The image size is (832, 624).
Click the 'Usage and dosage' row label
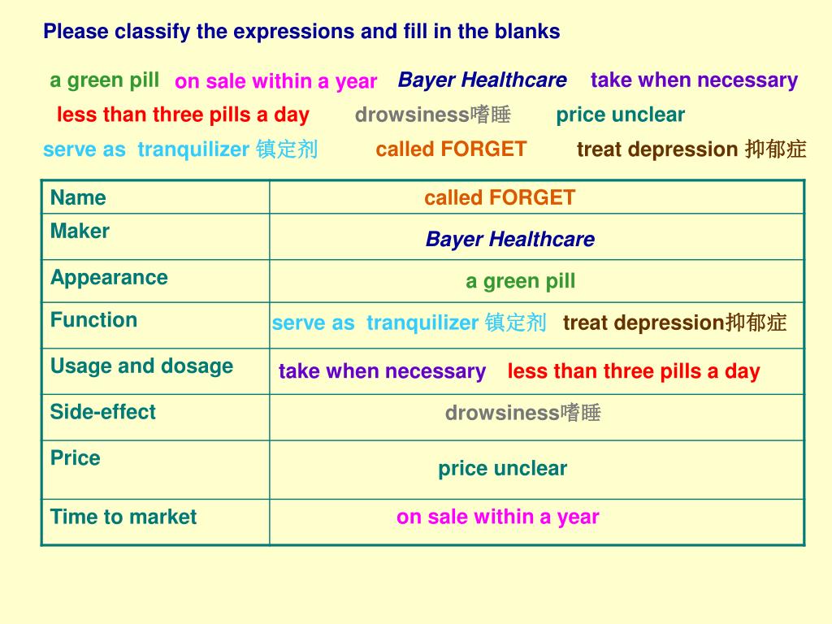(x=141, y=366)
